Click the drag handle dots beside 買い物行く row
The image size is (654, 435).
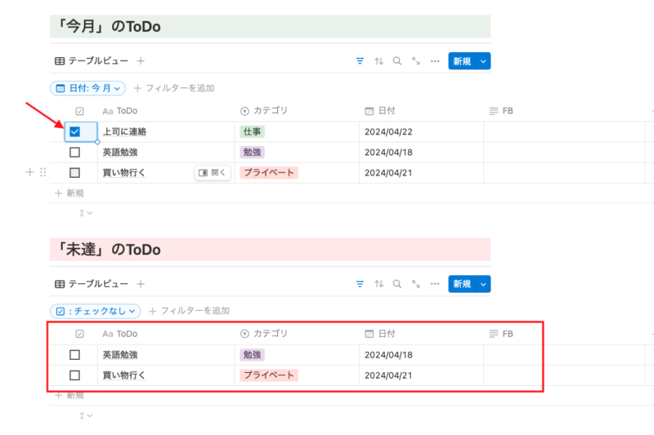point(43,172)
